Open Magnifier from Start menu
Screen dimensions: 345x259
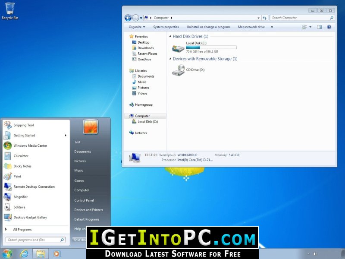(x=36, y=197)
